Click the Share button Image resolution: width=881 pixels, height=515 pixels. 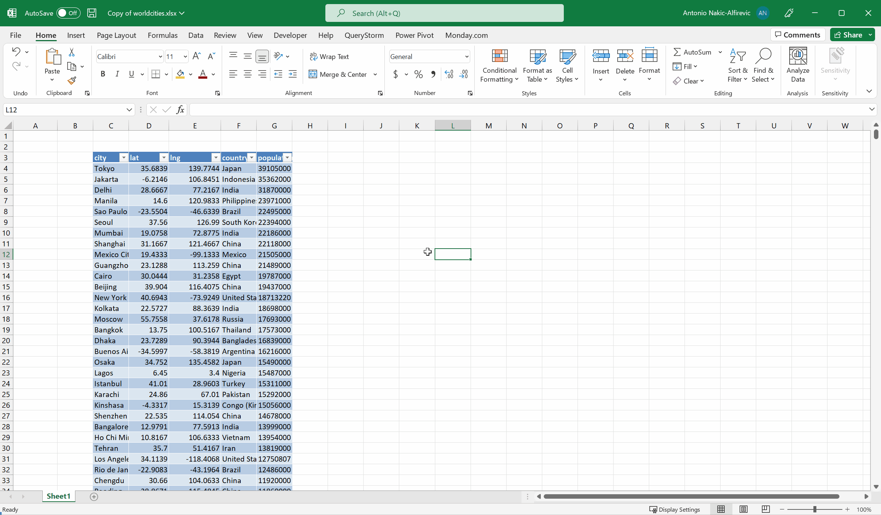tap(848, 35)
